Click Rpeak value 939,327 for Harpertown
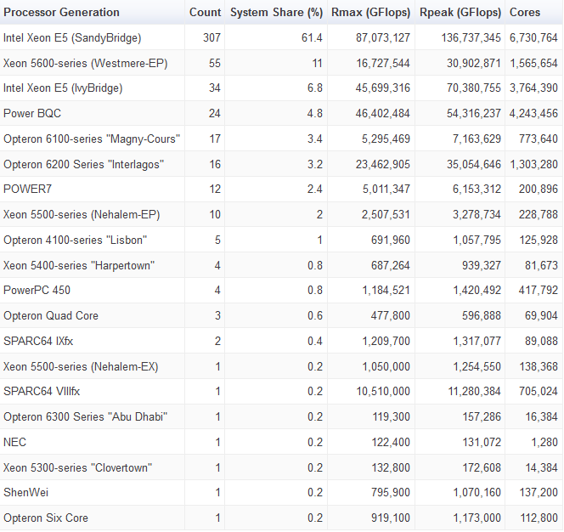 pos(482,266)
